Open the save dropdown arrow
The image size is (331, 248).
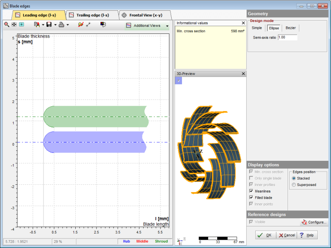[x=55, y=25]
